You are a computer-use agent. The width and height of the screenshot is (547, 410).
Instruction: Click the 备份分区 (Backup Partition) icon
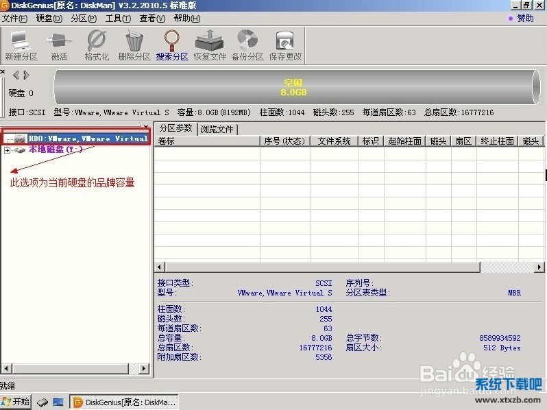(x=247, y=45)
